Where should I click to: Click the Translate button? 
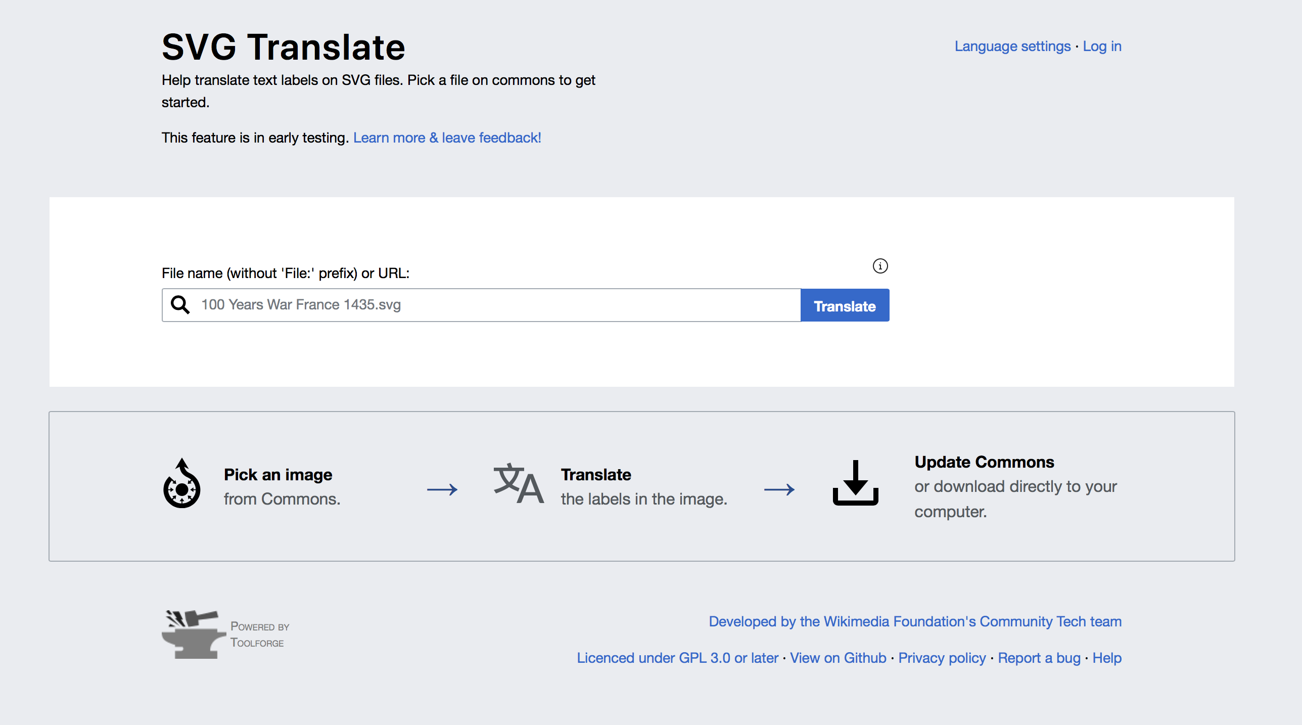[x=844, y=304]
